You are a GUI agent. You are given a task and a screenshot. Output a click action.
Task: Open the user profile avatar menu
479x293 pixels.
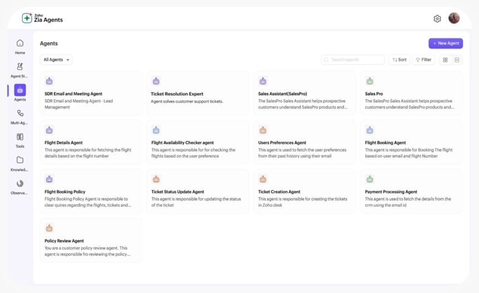click(454, 18)
